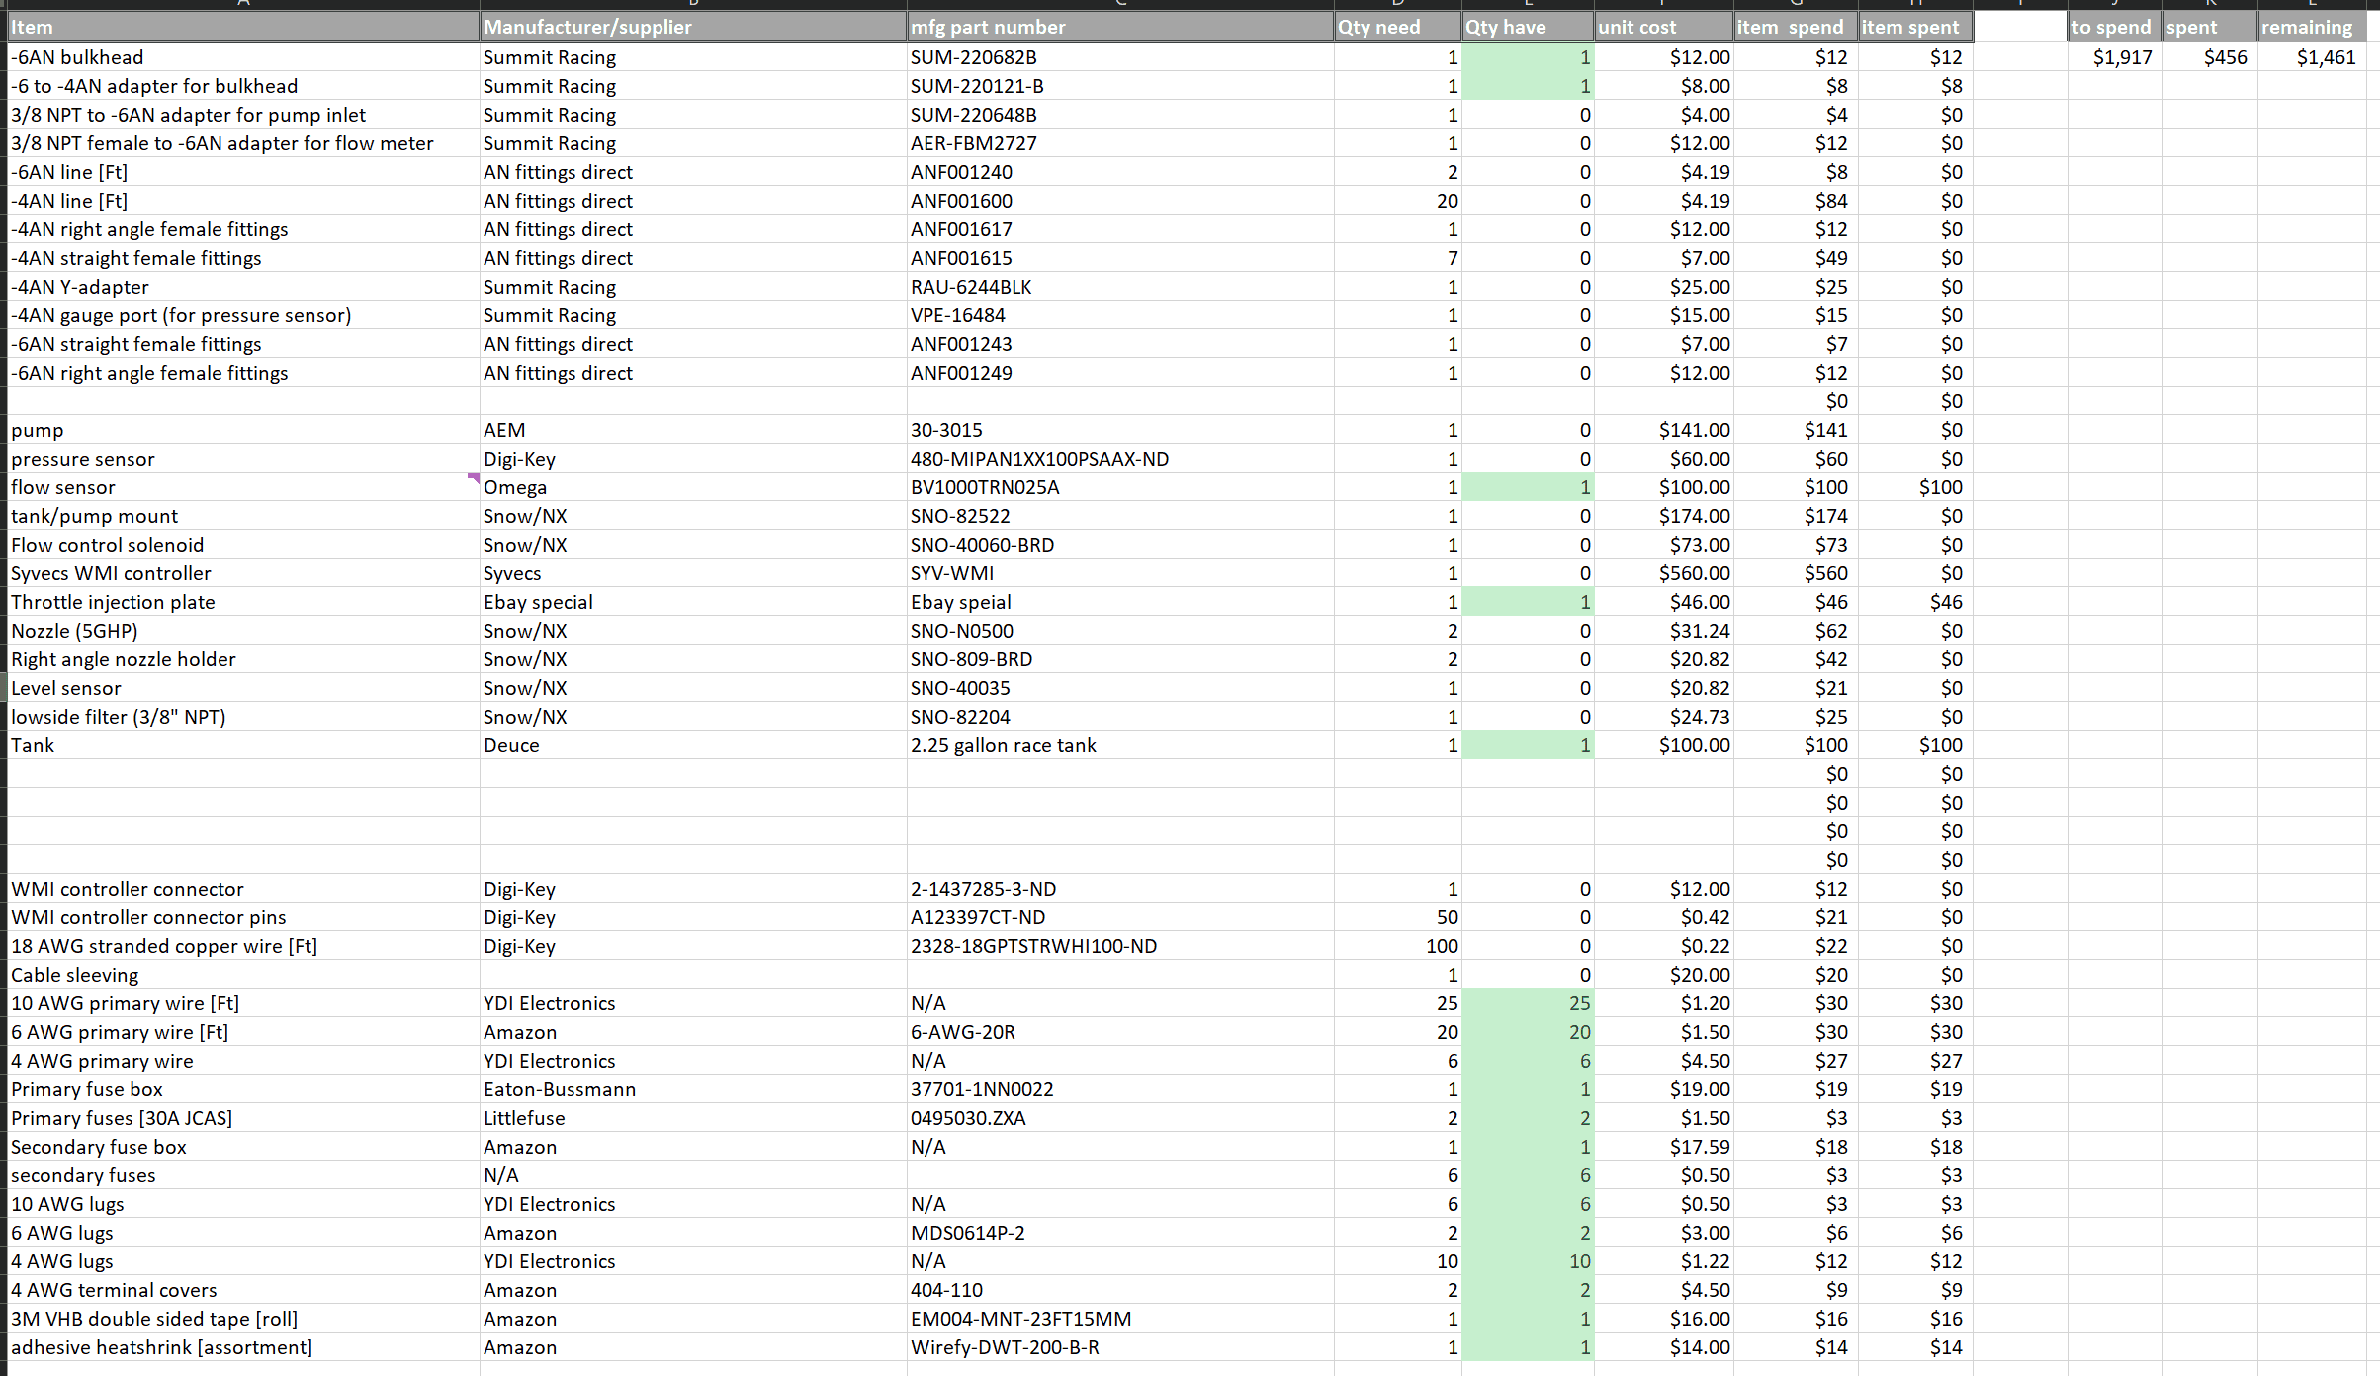Select the '-6AN bulkhead' item cell

point(243,57)
